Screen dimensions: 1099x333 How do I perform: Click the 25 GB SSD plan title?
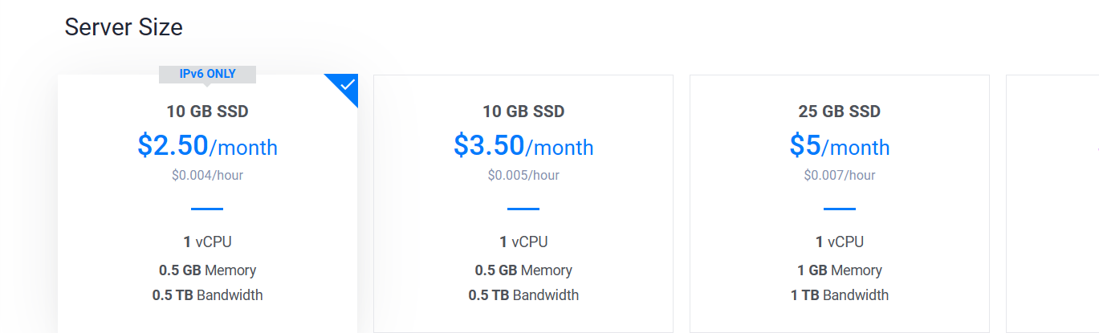840,112
